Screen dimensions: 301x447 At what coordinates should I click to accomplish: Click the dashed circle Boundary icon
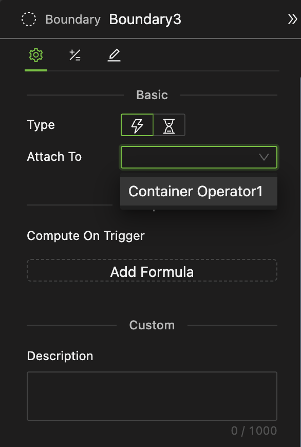pos(29,20)
